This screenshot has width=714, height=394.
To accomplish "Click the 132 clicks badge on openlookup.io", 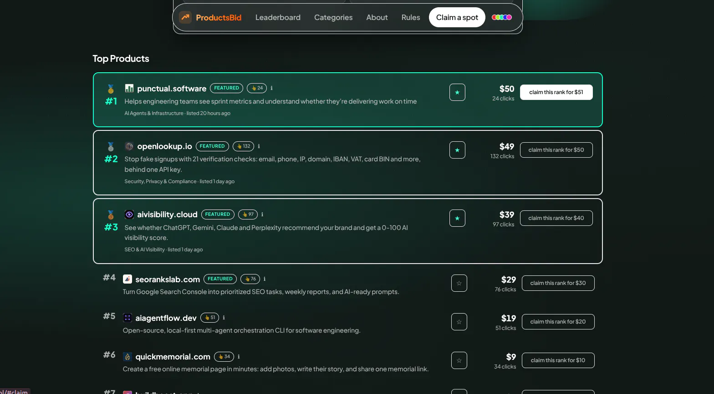I will click(243, 146).
